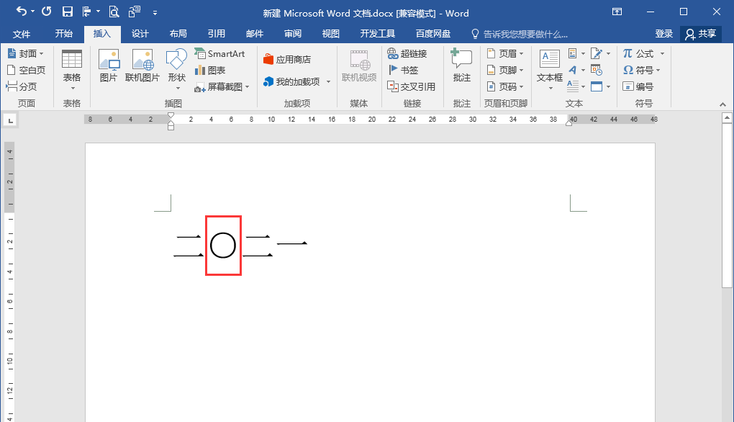Open the 文本框 (Text Box) gallery
The width and height of the screenshot is (734, 422).
tap(550, 71)
